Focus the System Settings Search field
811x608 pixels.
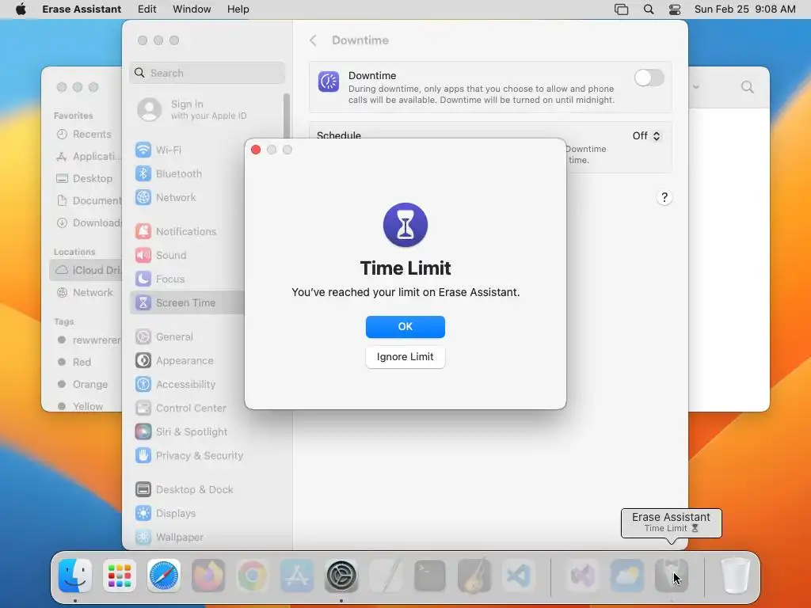(207, 73)
